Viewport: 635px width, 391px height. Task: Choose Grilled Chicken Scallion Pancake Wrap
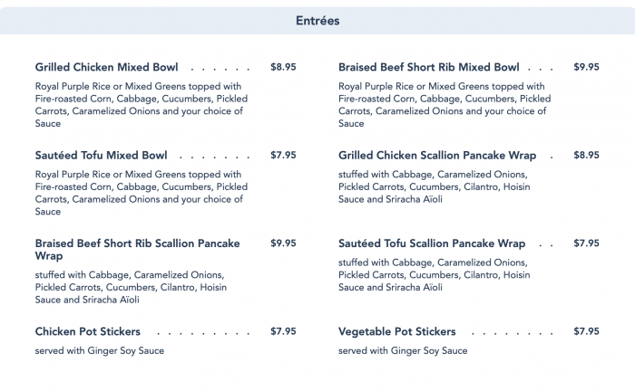tap(437, 155)
